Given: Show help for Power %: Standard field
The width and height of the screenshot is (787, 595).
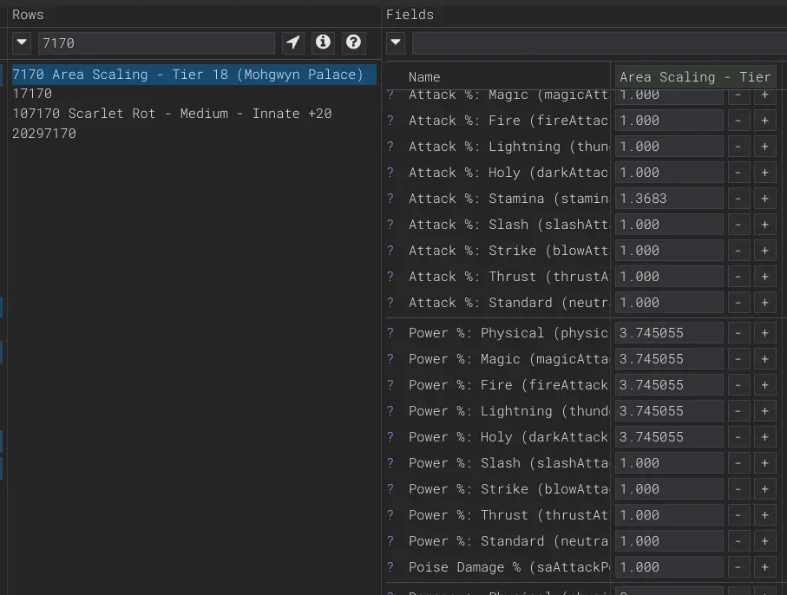Looking at the screenshot, I should (390, 541).
